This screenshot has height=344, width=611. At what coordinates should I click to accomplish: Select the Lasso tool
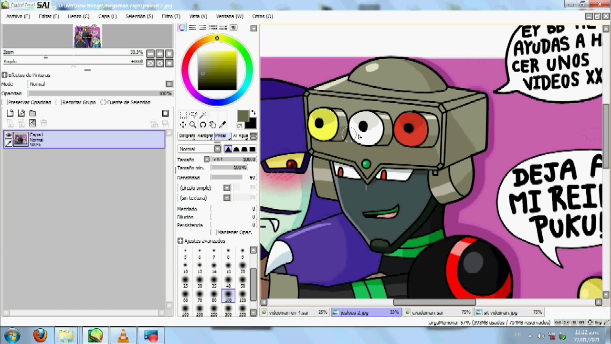tap(193, 115)
